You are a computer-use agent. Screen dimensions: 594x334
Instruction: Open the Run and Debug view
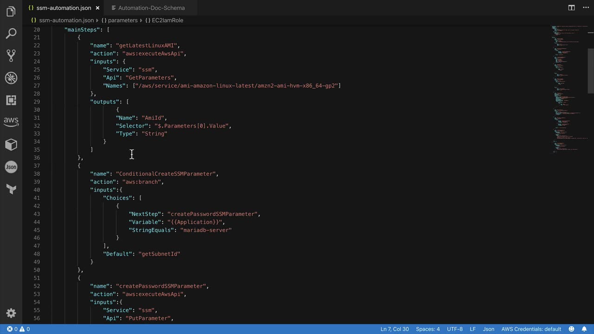(11, 78)
